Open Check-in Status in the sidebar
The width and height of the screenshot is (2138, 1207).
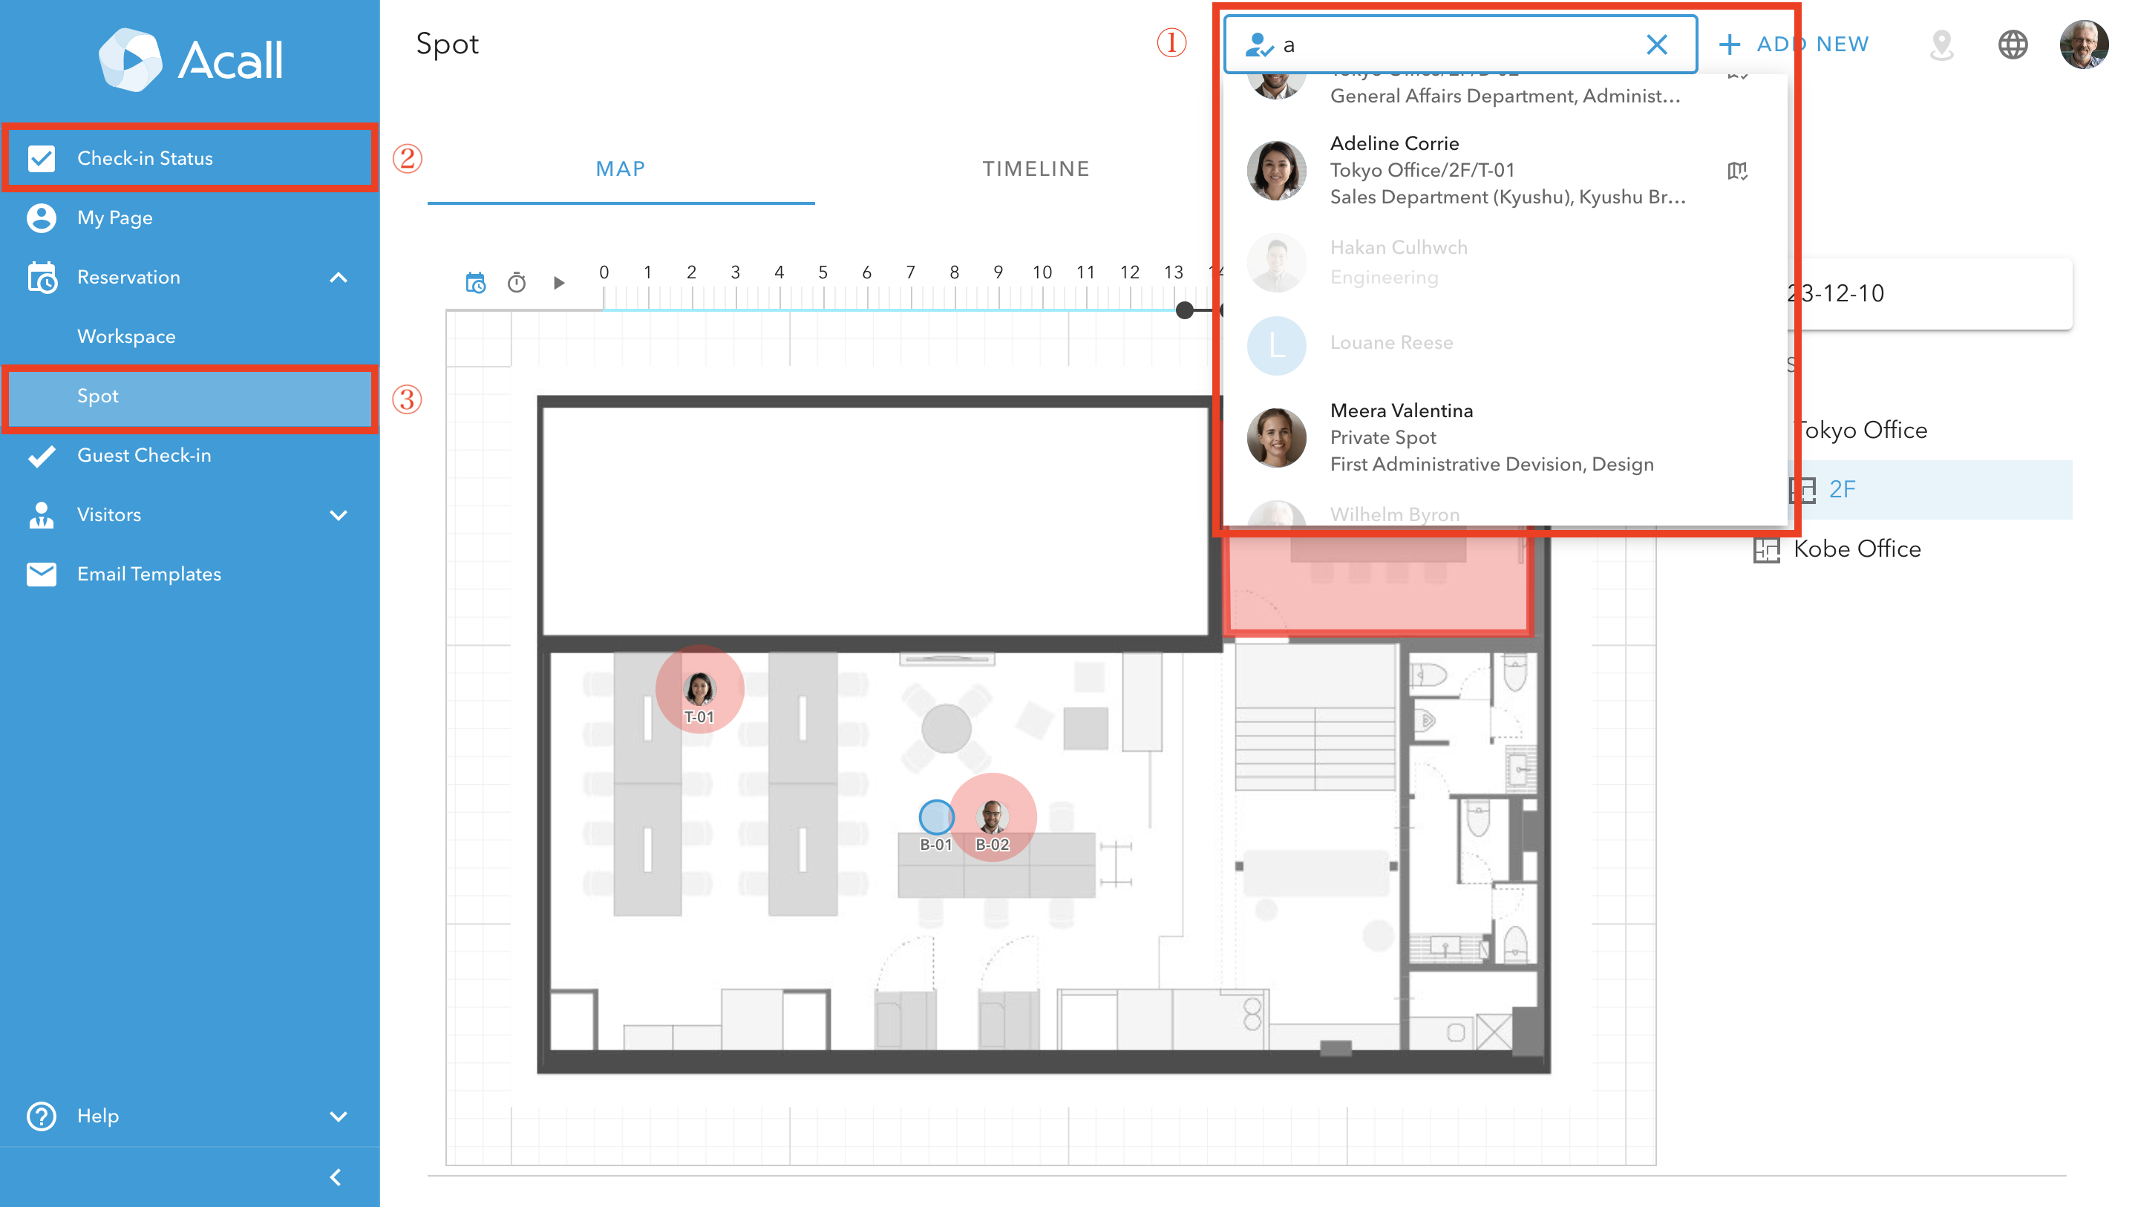click(190, 157)
